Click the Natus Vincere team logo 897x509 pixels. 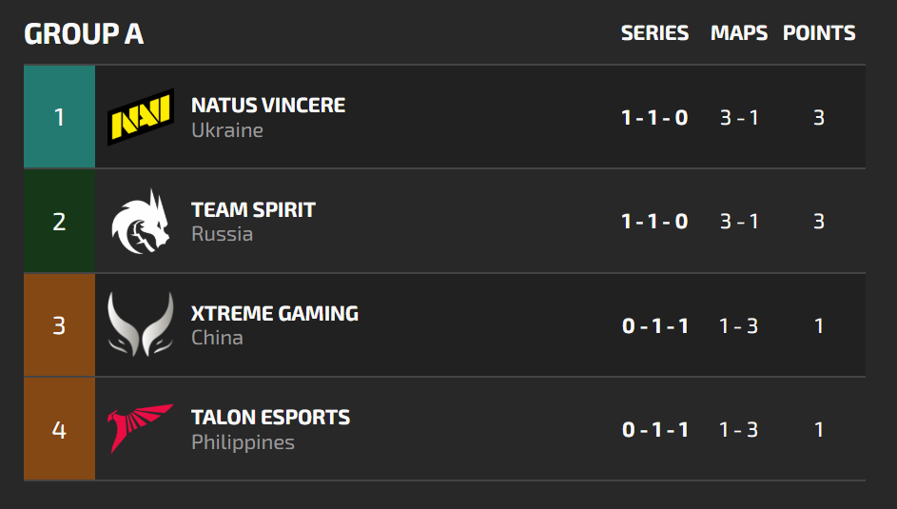(140, 117)
